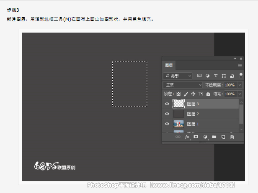Hide 图层 2 using its eye icon
The width and height of the screenshot is (258, 193).
tap(167, 114)
